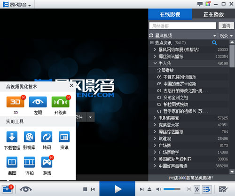Stop playback with the square button
Viewport: 235px width, 196px height.
point(85,189)
